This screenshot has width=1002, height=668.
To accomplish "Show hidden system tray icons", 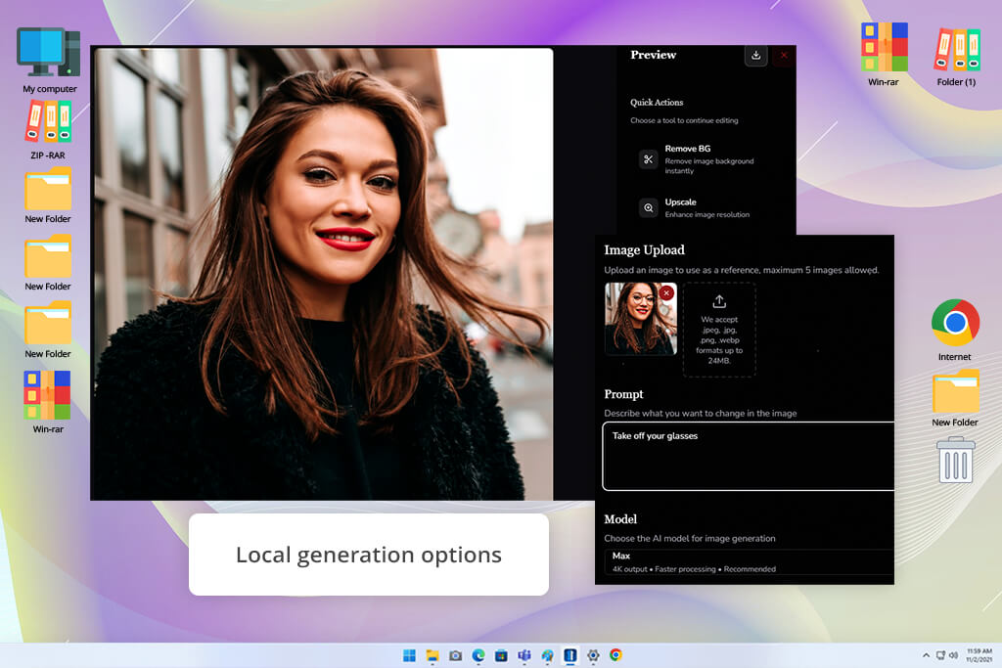I will (926, 655).
